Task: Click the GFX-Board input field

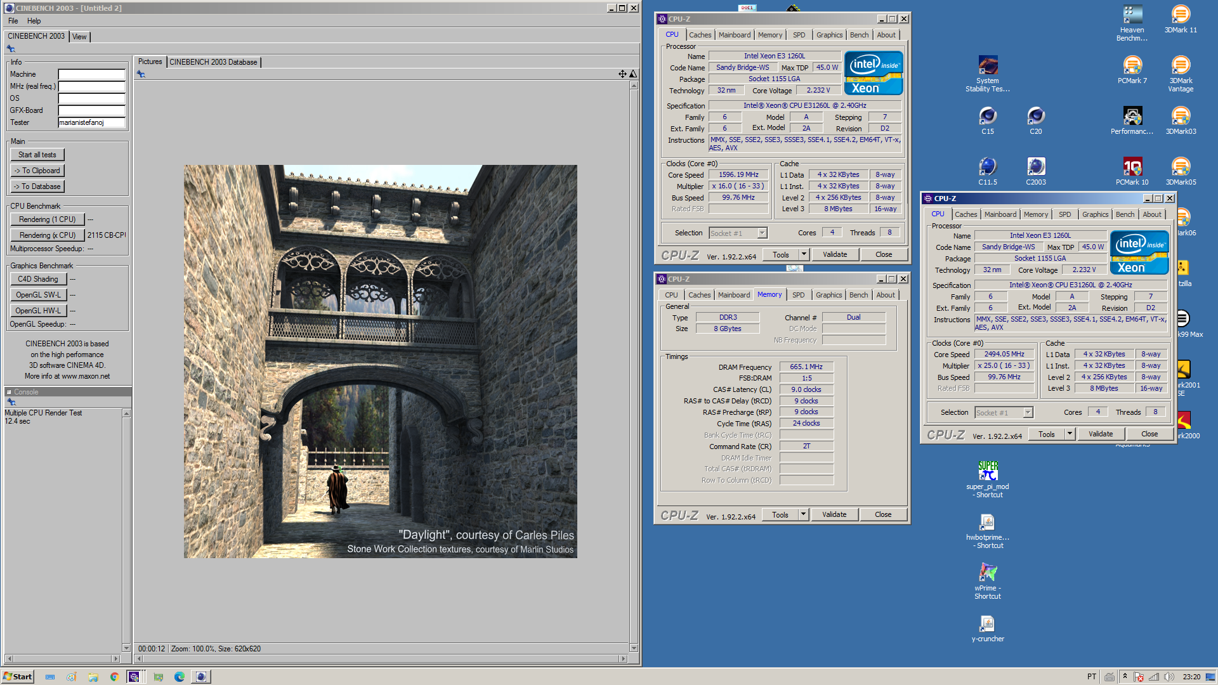Action: click(x=91, y=110)
